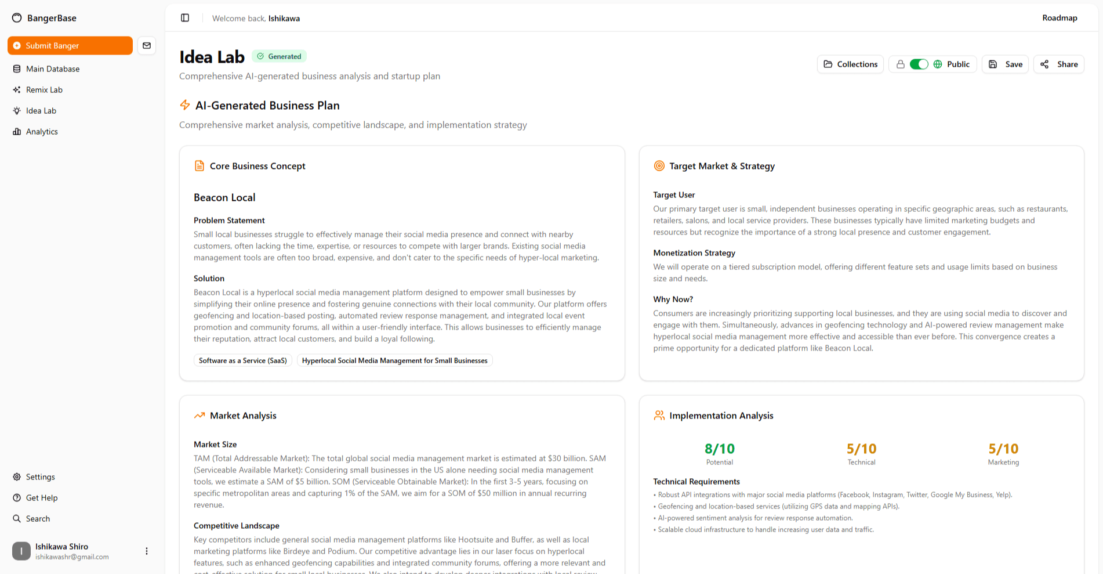The height and width of the screenshot is (574, 1103).
Task: Click the Get Help link
Action: point(42,497)
